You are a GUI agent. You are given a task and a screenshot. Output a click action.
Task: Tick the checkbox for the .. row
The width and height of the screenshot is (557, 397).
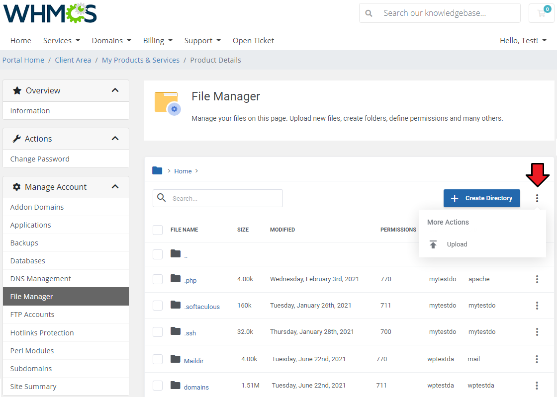coord(157,254)
